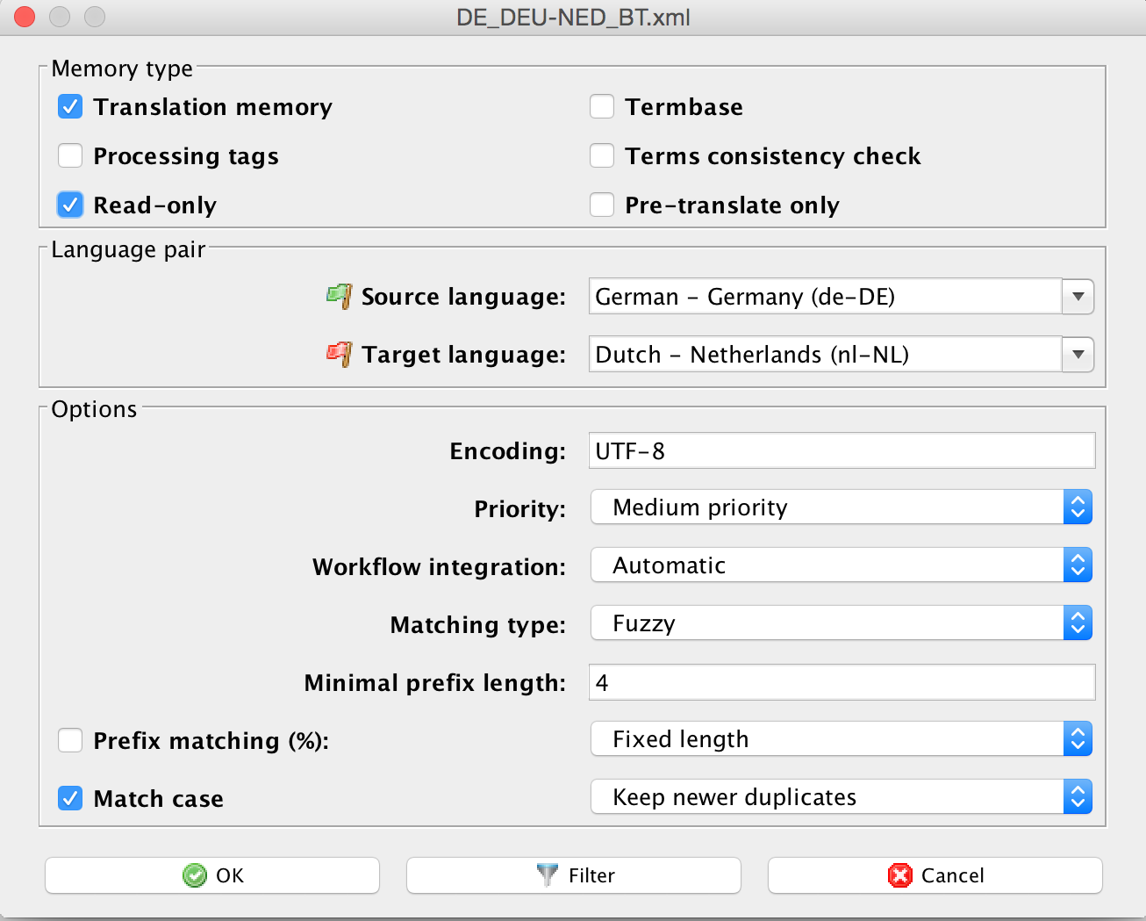Check the Pre-translate only box

click(602, 205)
